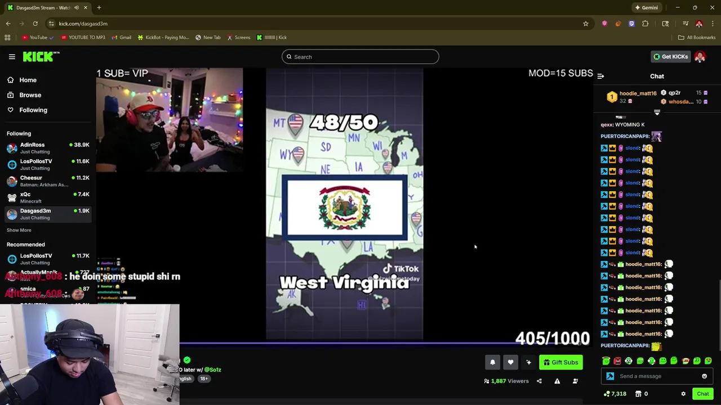
Task: Click the 18+ tag
Action: pyautogui.click(x=204, y=379)
